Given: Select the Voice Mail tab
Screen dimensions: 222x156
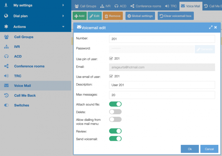Looking at the screenshot, I should 191,6.
